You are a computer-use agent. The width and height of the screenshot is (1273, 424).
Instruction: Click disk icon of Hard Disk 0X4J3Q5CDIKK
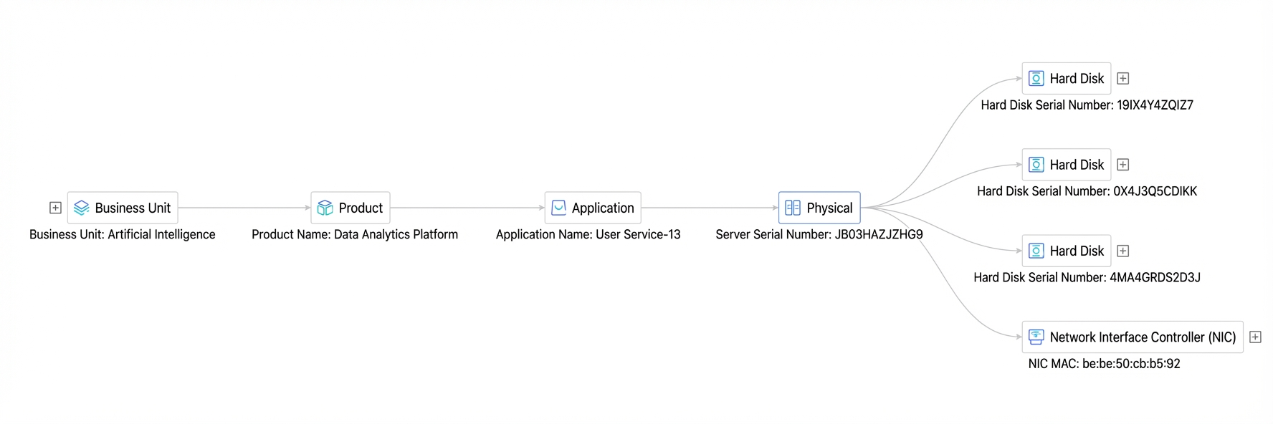[1036, 165]
